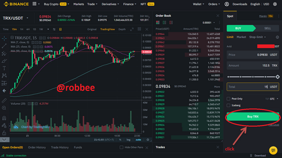Select the price prediction position tool
The image size is (282, 158).
click(4, 83)
